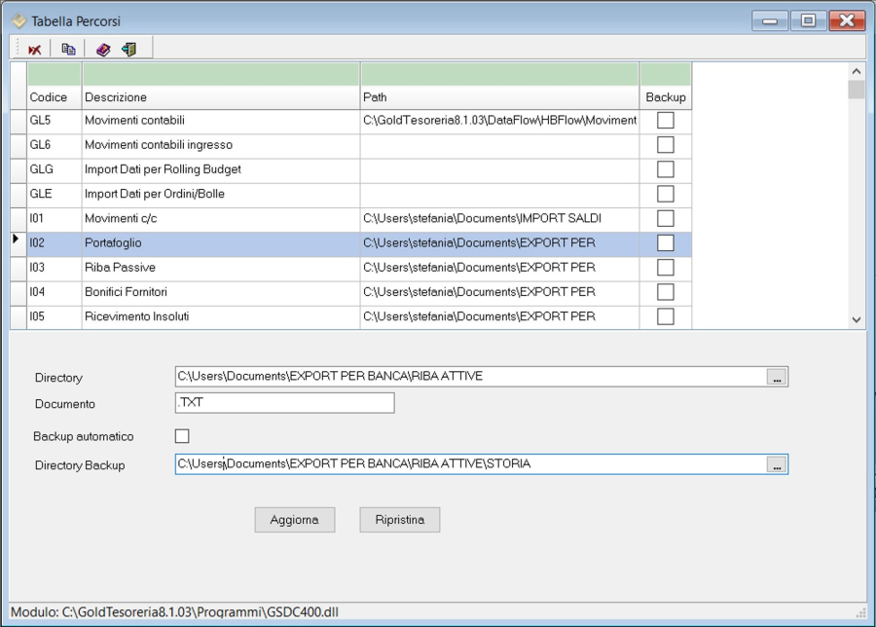The width and height of the screenshot is (876, 627).
Task: Click the exit door toolbar icon
Action: (128, 49)
